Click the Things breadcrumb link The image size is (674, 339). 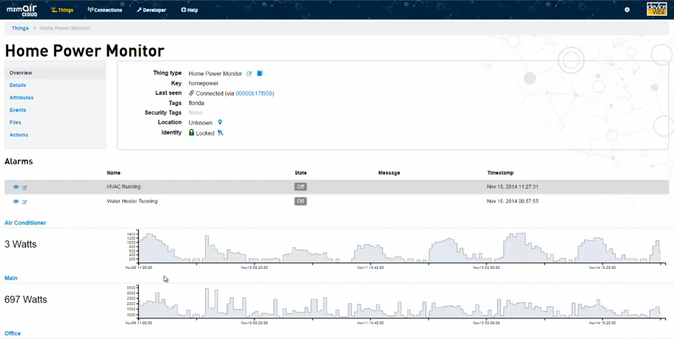[x=20, y=28]
